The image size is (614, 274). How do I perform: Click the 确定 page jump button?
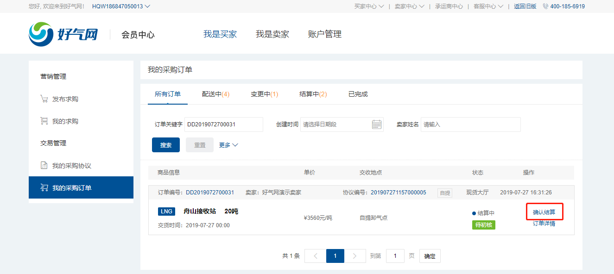point(430,256)
